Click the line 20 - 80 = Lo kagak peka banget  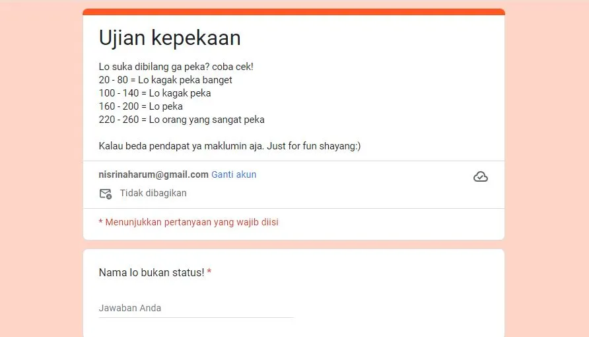point(165,80)
